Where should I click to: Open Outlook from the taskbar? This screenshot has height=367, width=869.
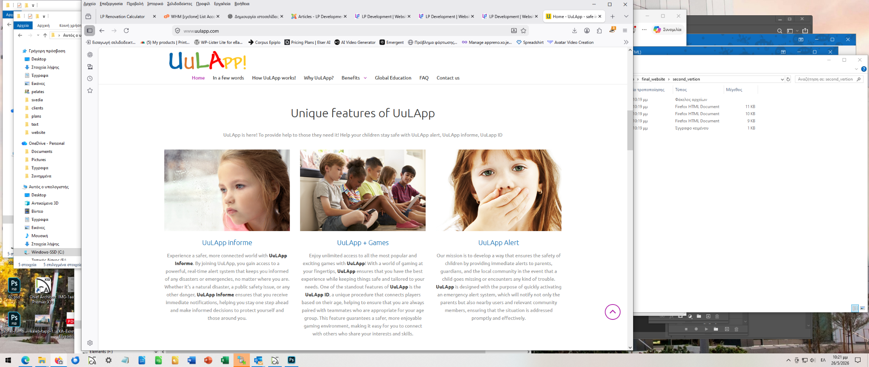(258, 360)
